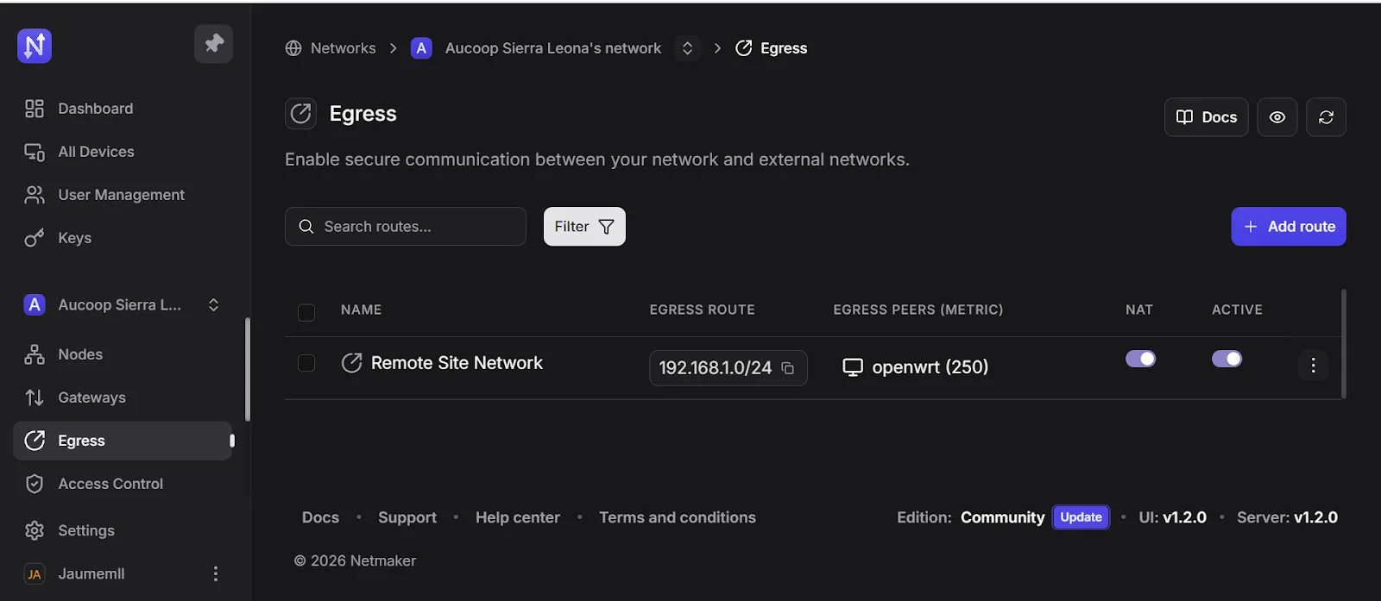Open User Management page
The height and width of the screenshot is (601, 1381).
(x=123, y=195)
